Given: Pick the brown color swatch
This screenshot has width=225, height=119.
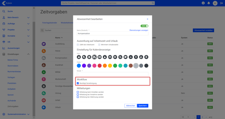Looking at the screenshot, I should coord(131,66).
